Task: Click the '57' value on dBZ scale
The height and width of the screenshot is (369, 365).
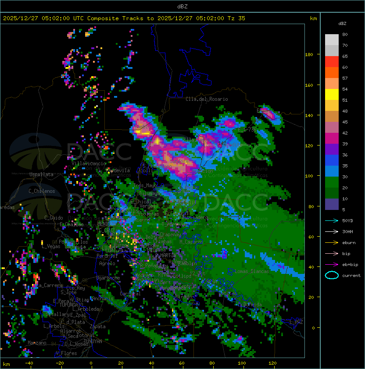Action: [345, 78]
